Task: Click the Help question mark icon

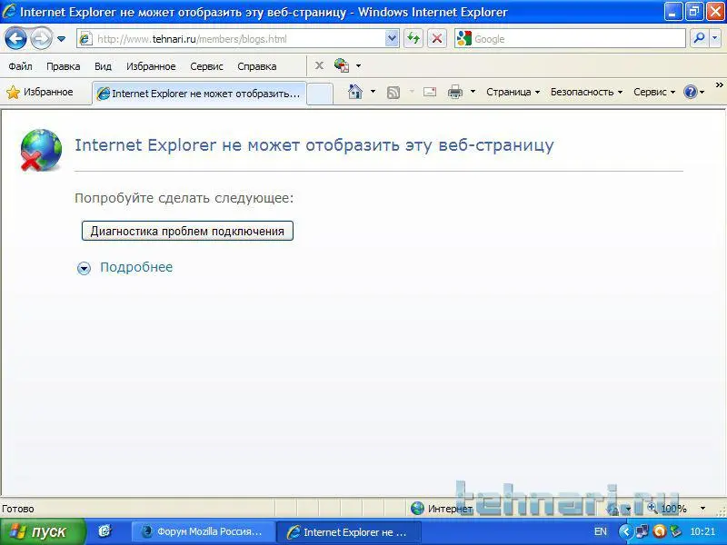Action: 691,92
